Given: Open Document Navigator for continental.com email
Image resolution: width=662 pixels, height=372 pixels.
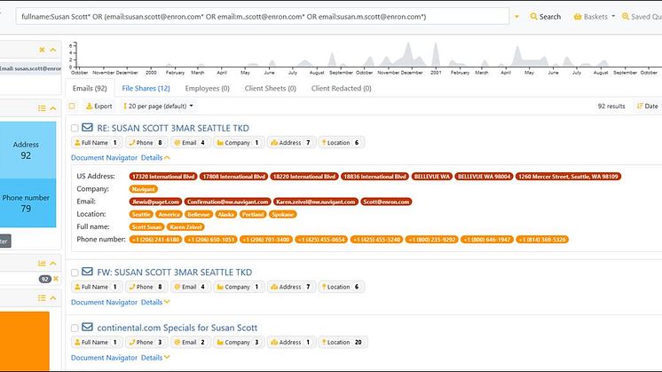Looking at the screenshot, I should pos(103,357).
